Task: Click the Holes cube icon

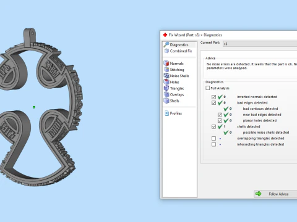Action: point(166,82)
